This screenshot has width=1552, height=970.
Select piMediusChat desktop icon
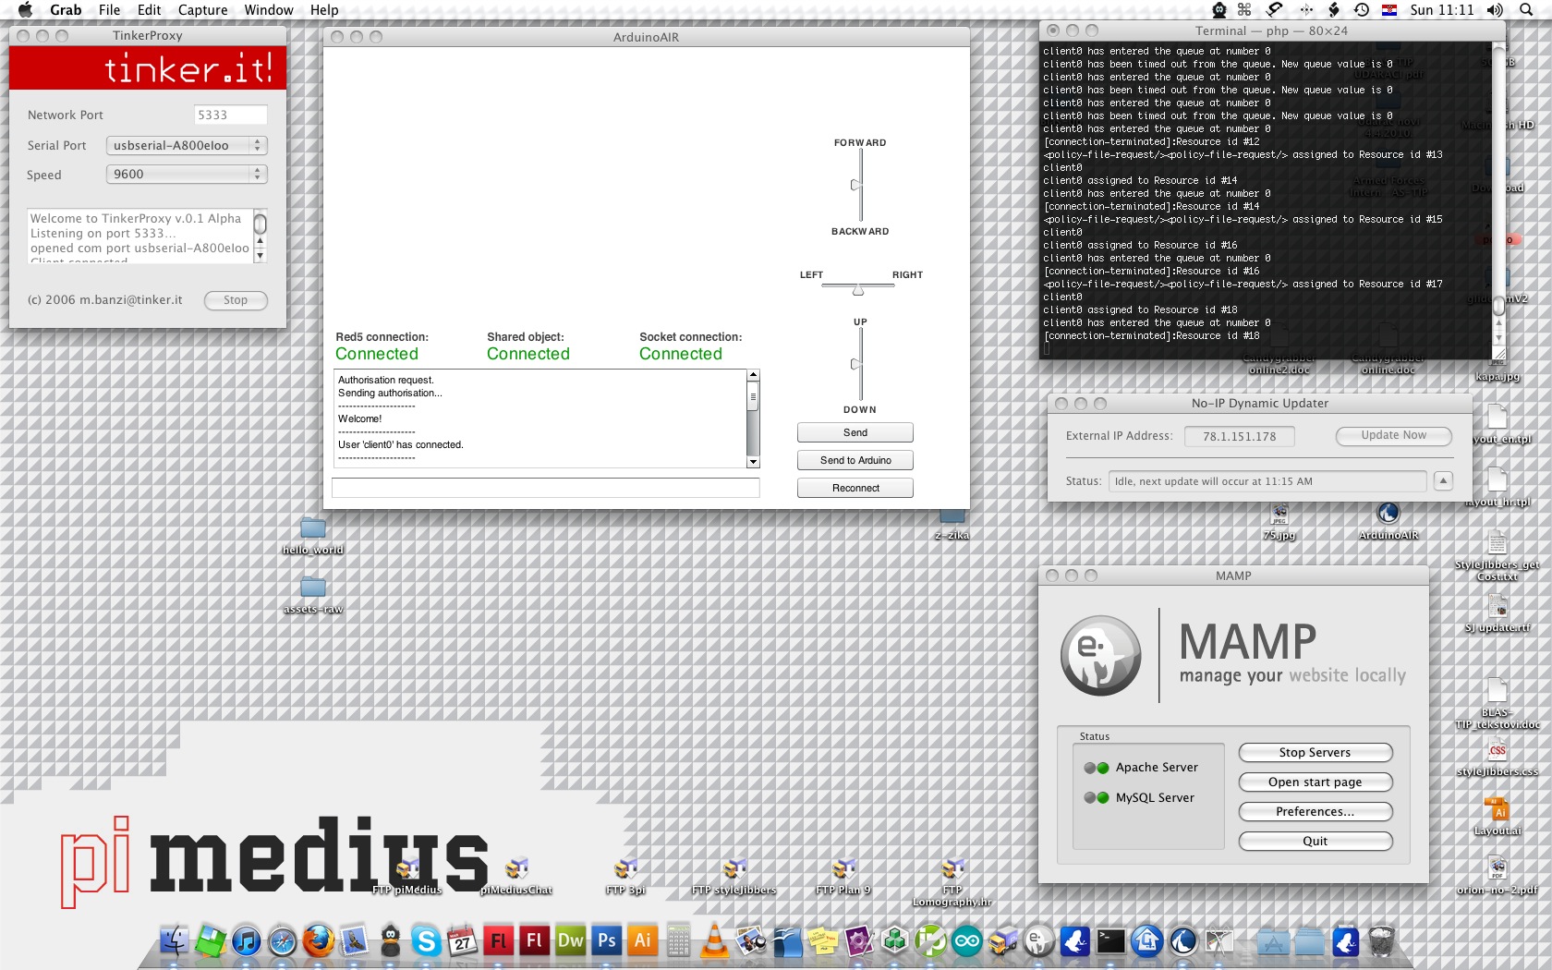pos(516,877)
